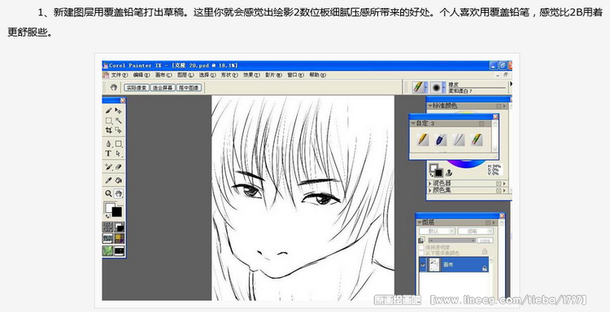Open the Layers panel options arrow menu
This screenshot has height=312, width=610.
click(x=494, y=223)
